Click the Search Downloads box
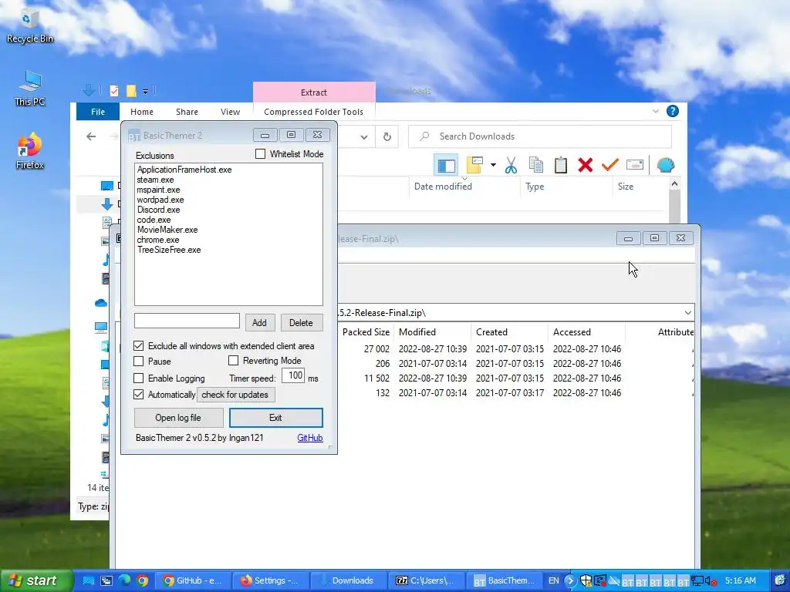This screenshot has height=592, width=790. (540, 136)
